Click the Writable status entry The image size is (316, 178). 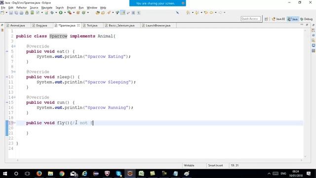[189, 166]
